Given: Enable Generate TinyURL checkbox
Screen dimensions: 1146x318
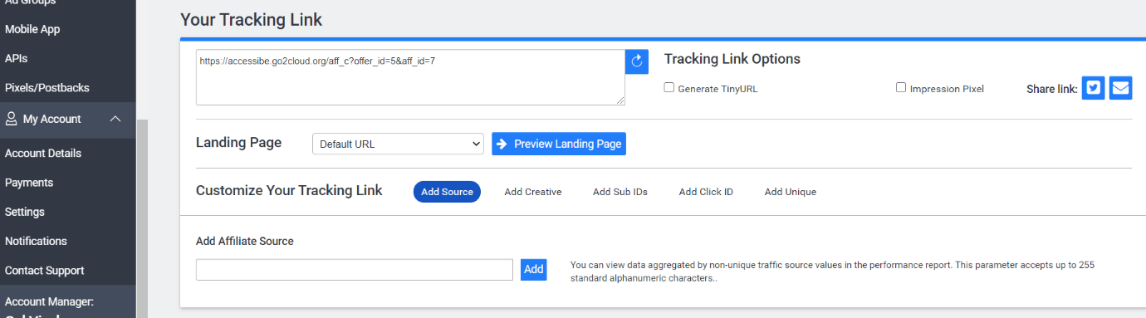Looking at the screenshot, I should point(669,88).
